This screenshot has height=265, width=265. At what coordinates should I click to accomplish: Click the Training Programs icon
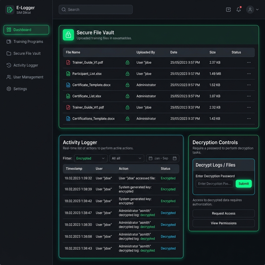9,42
